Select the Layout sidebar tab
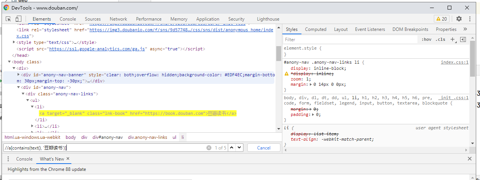Viewport: 480px width, 180px height. pos(341,29)
